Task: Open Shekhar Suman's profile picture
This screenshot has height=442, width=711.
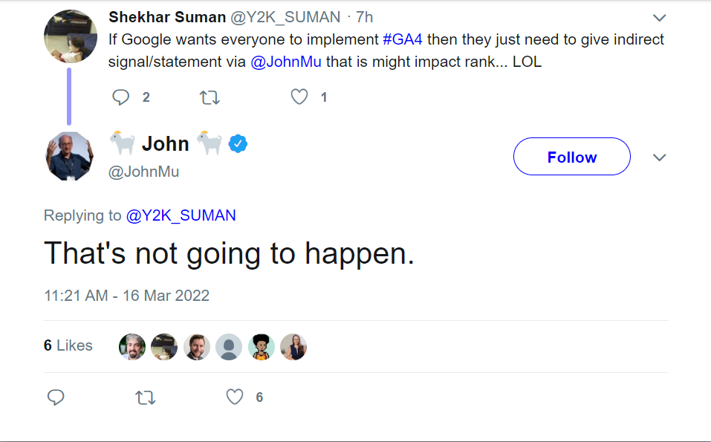Action: (x=69, y=36)
